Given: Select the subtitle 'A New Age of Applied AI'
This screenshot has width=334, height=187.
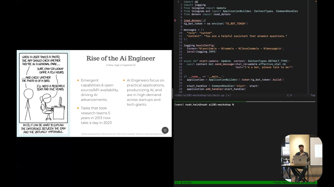Looking at the screenshot, I should [121, 65].
